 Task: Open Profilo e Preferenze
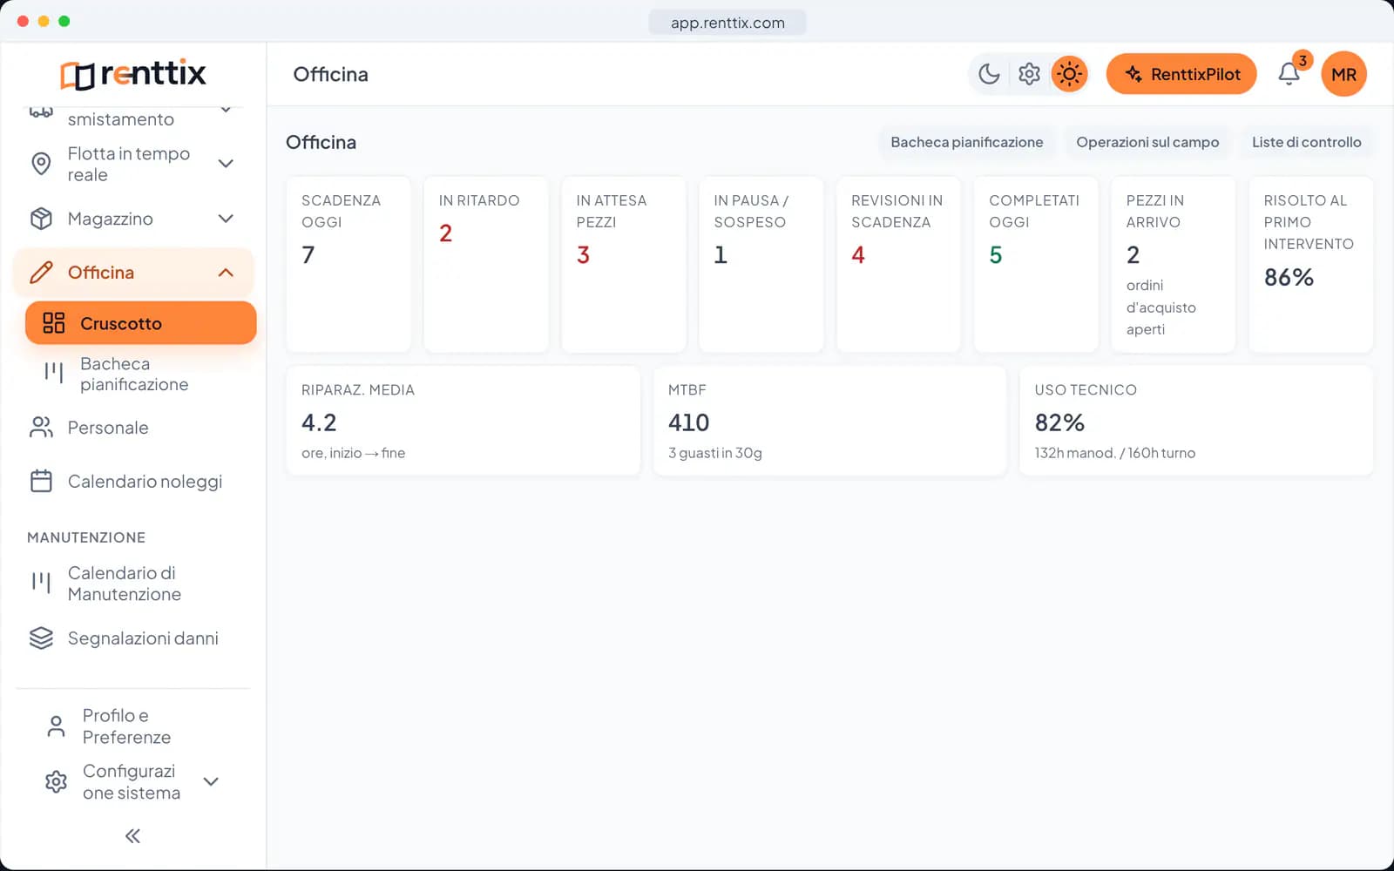click(x=133, y=726)
